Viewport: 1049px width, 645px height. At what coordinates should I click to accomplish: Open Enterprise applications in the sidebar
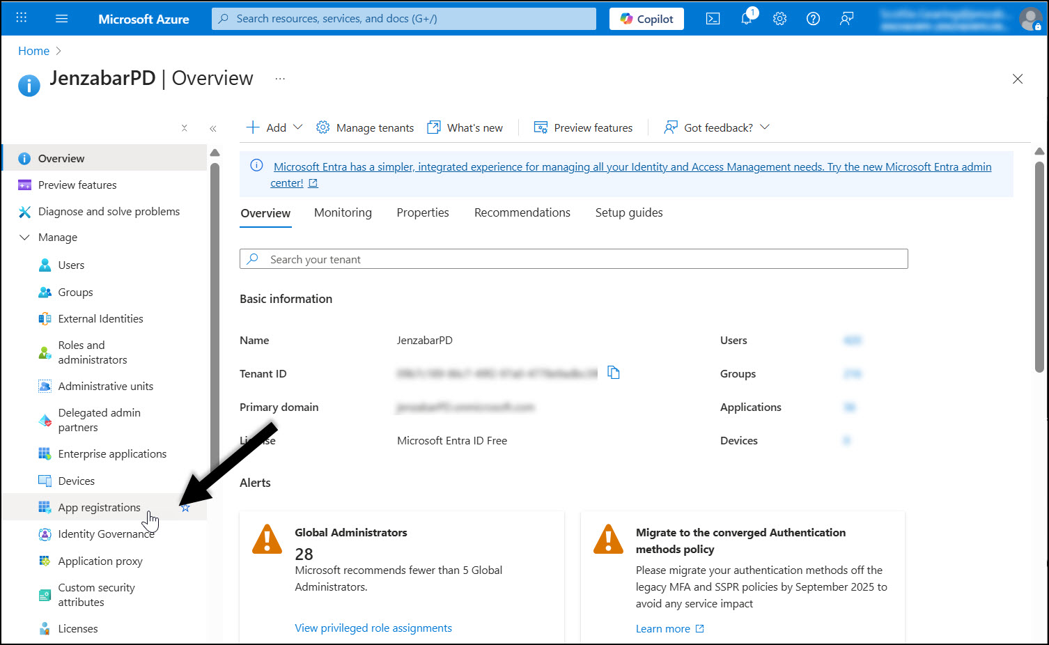111,453
